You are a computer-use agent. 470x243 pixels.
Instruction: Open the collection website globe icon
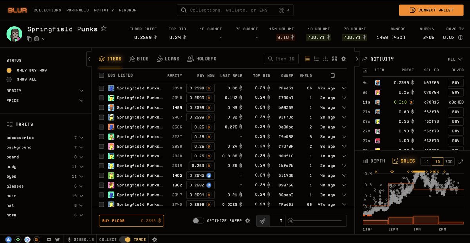(x=36, y=39)
